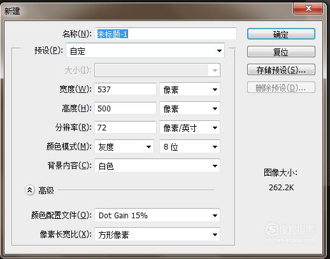Click the 删除预设(D)... button
Screen dimensions: 330x259
coord(281,87)
